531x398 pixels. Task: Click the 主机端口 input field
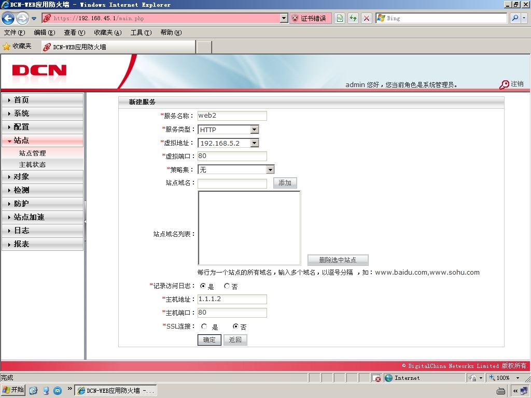point(232,312)
